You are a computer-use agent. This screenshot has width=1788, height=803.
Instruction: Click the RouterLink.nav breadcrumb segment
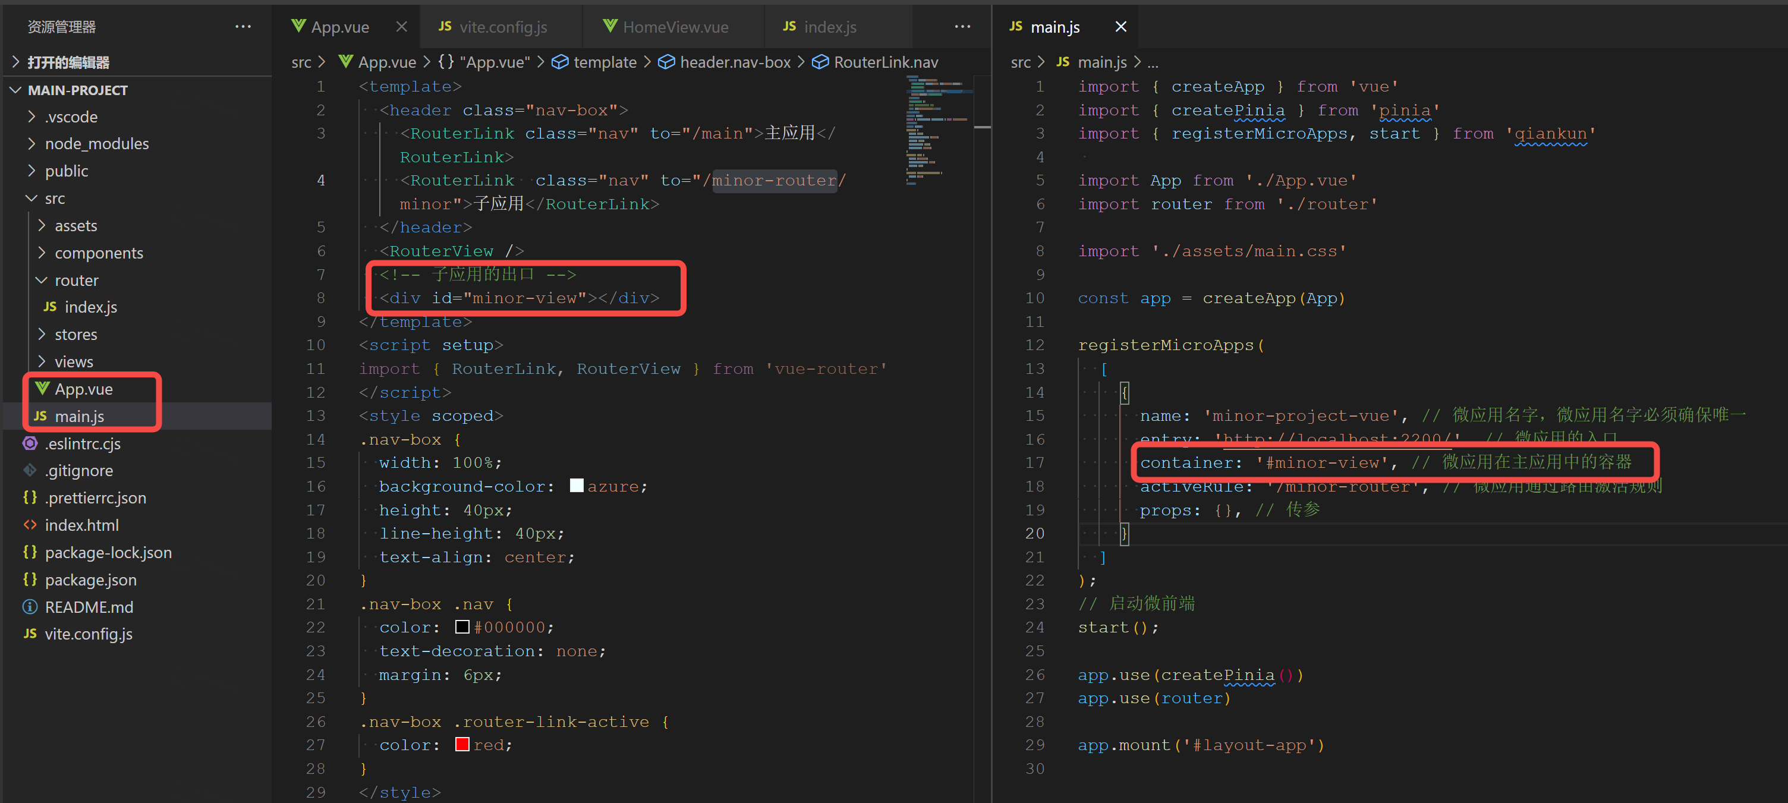pos(875,62)
